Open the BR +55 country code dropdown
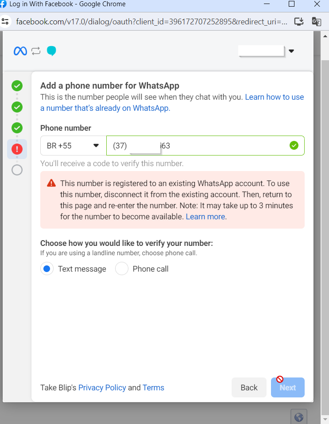329x424 pixels. point(73,146)
